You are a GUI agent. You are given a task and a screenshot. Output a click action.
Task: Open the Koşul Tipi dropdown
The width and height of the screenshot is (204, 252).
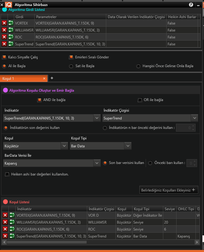(128, 146)
